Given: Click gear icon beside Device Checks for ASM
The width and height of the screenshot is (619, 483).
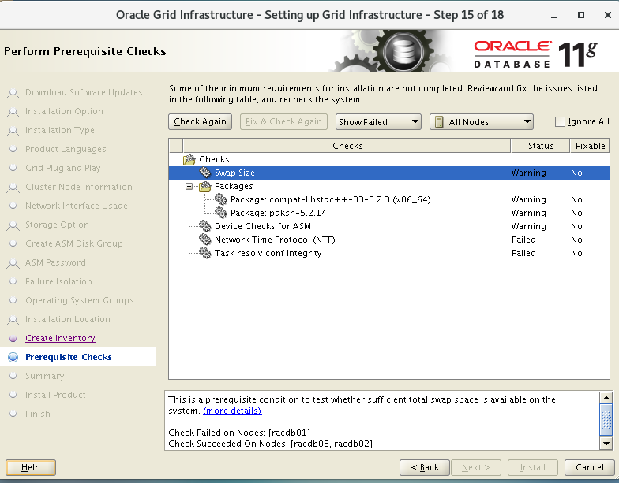Looking at the screenshot, I should [205, 226].
